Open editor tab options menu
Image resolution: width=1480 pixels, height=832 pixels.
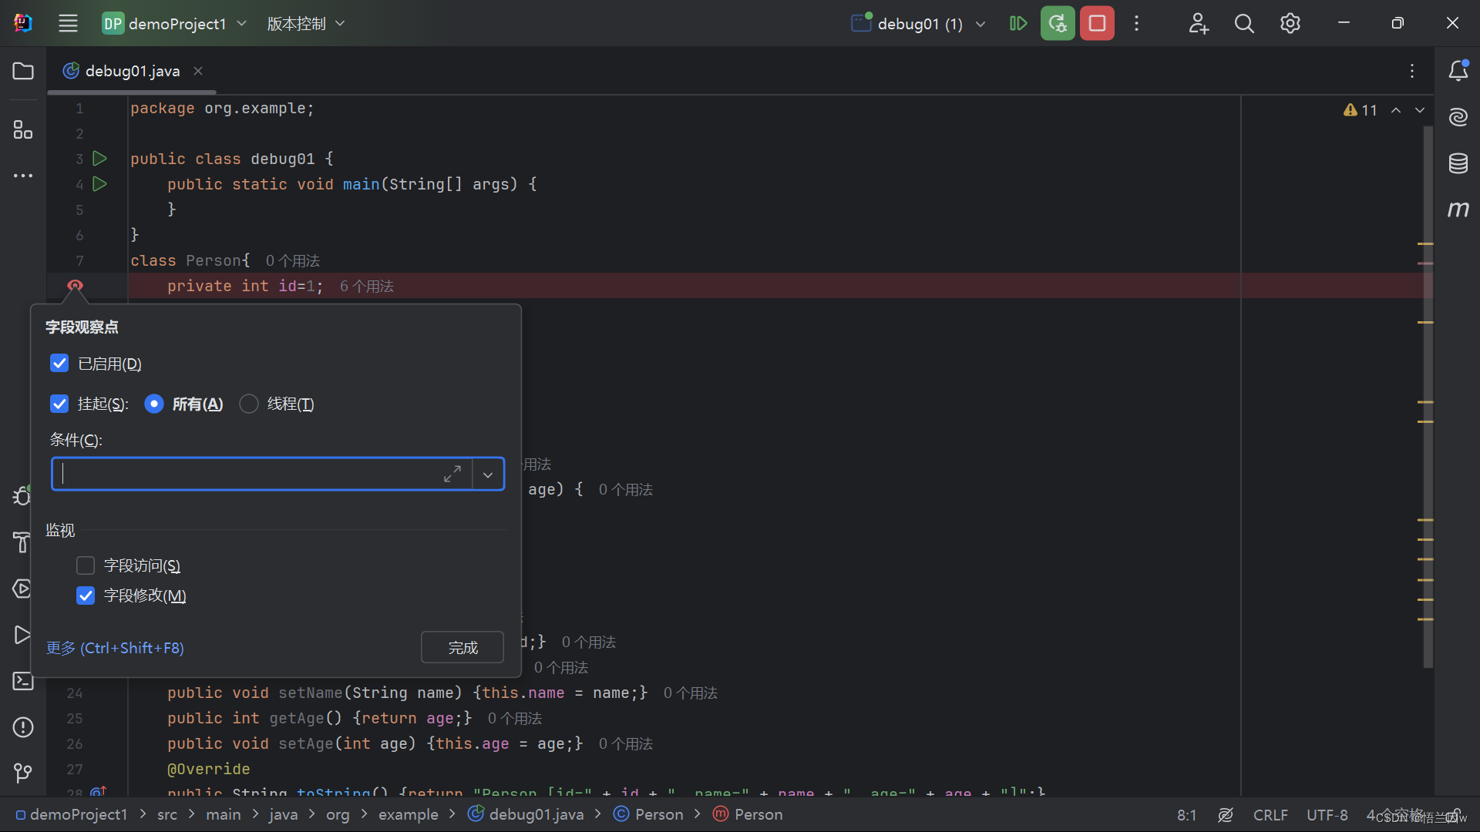[x=1412, y=71]
